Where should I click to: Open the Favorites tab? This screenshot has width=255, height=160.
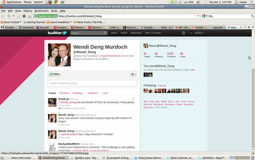tap(64, 93)
